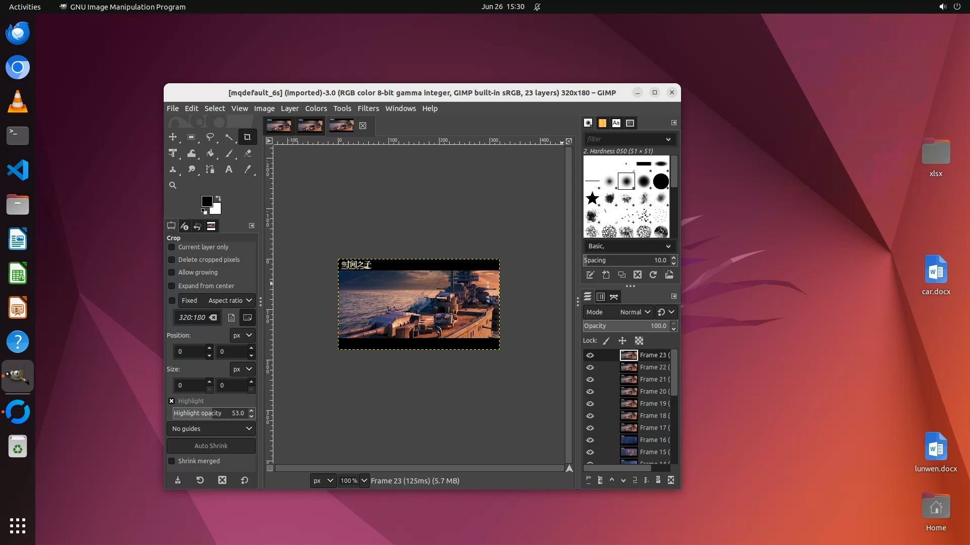The image size is (970, 545).
Task: Select the Zoom magnifier tool
Action: pyautogui.click(x=173, y=185)
